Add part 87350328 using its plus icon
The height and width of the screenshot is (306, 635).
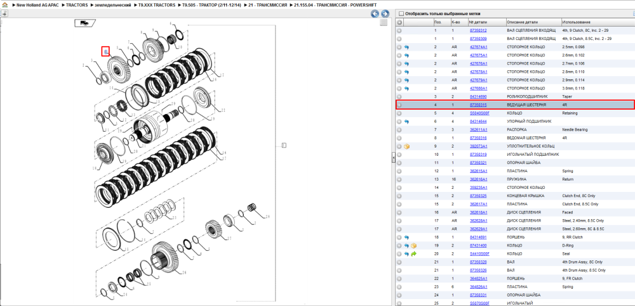(399, 262)
